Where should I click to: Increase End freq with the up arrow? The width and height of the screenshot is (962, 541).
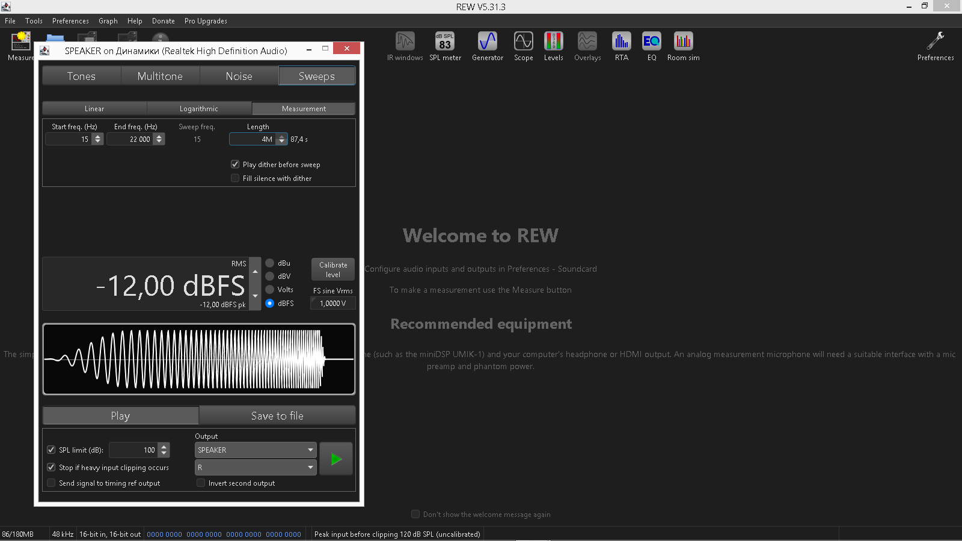click(x=159, y=136)
